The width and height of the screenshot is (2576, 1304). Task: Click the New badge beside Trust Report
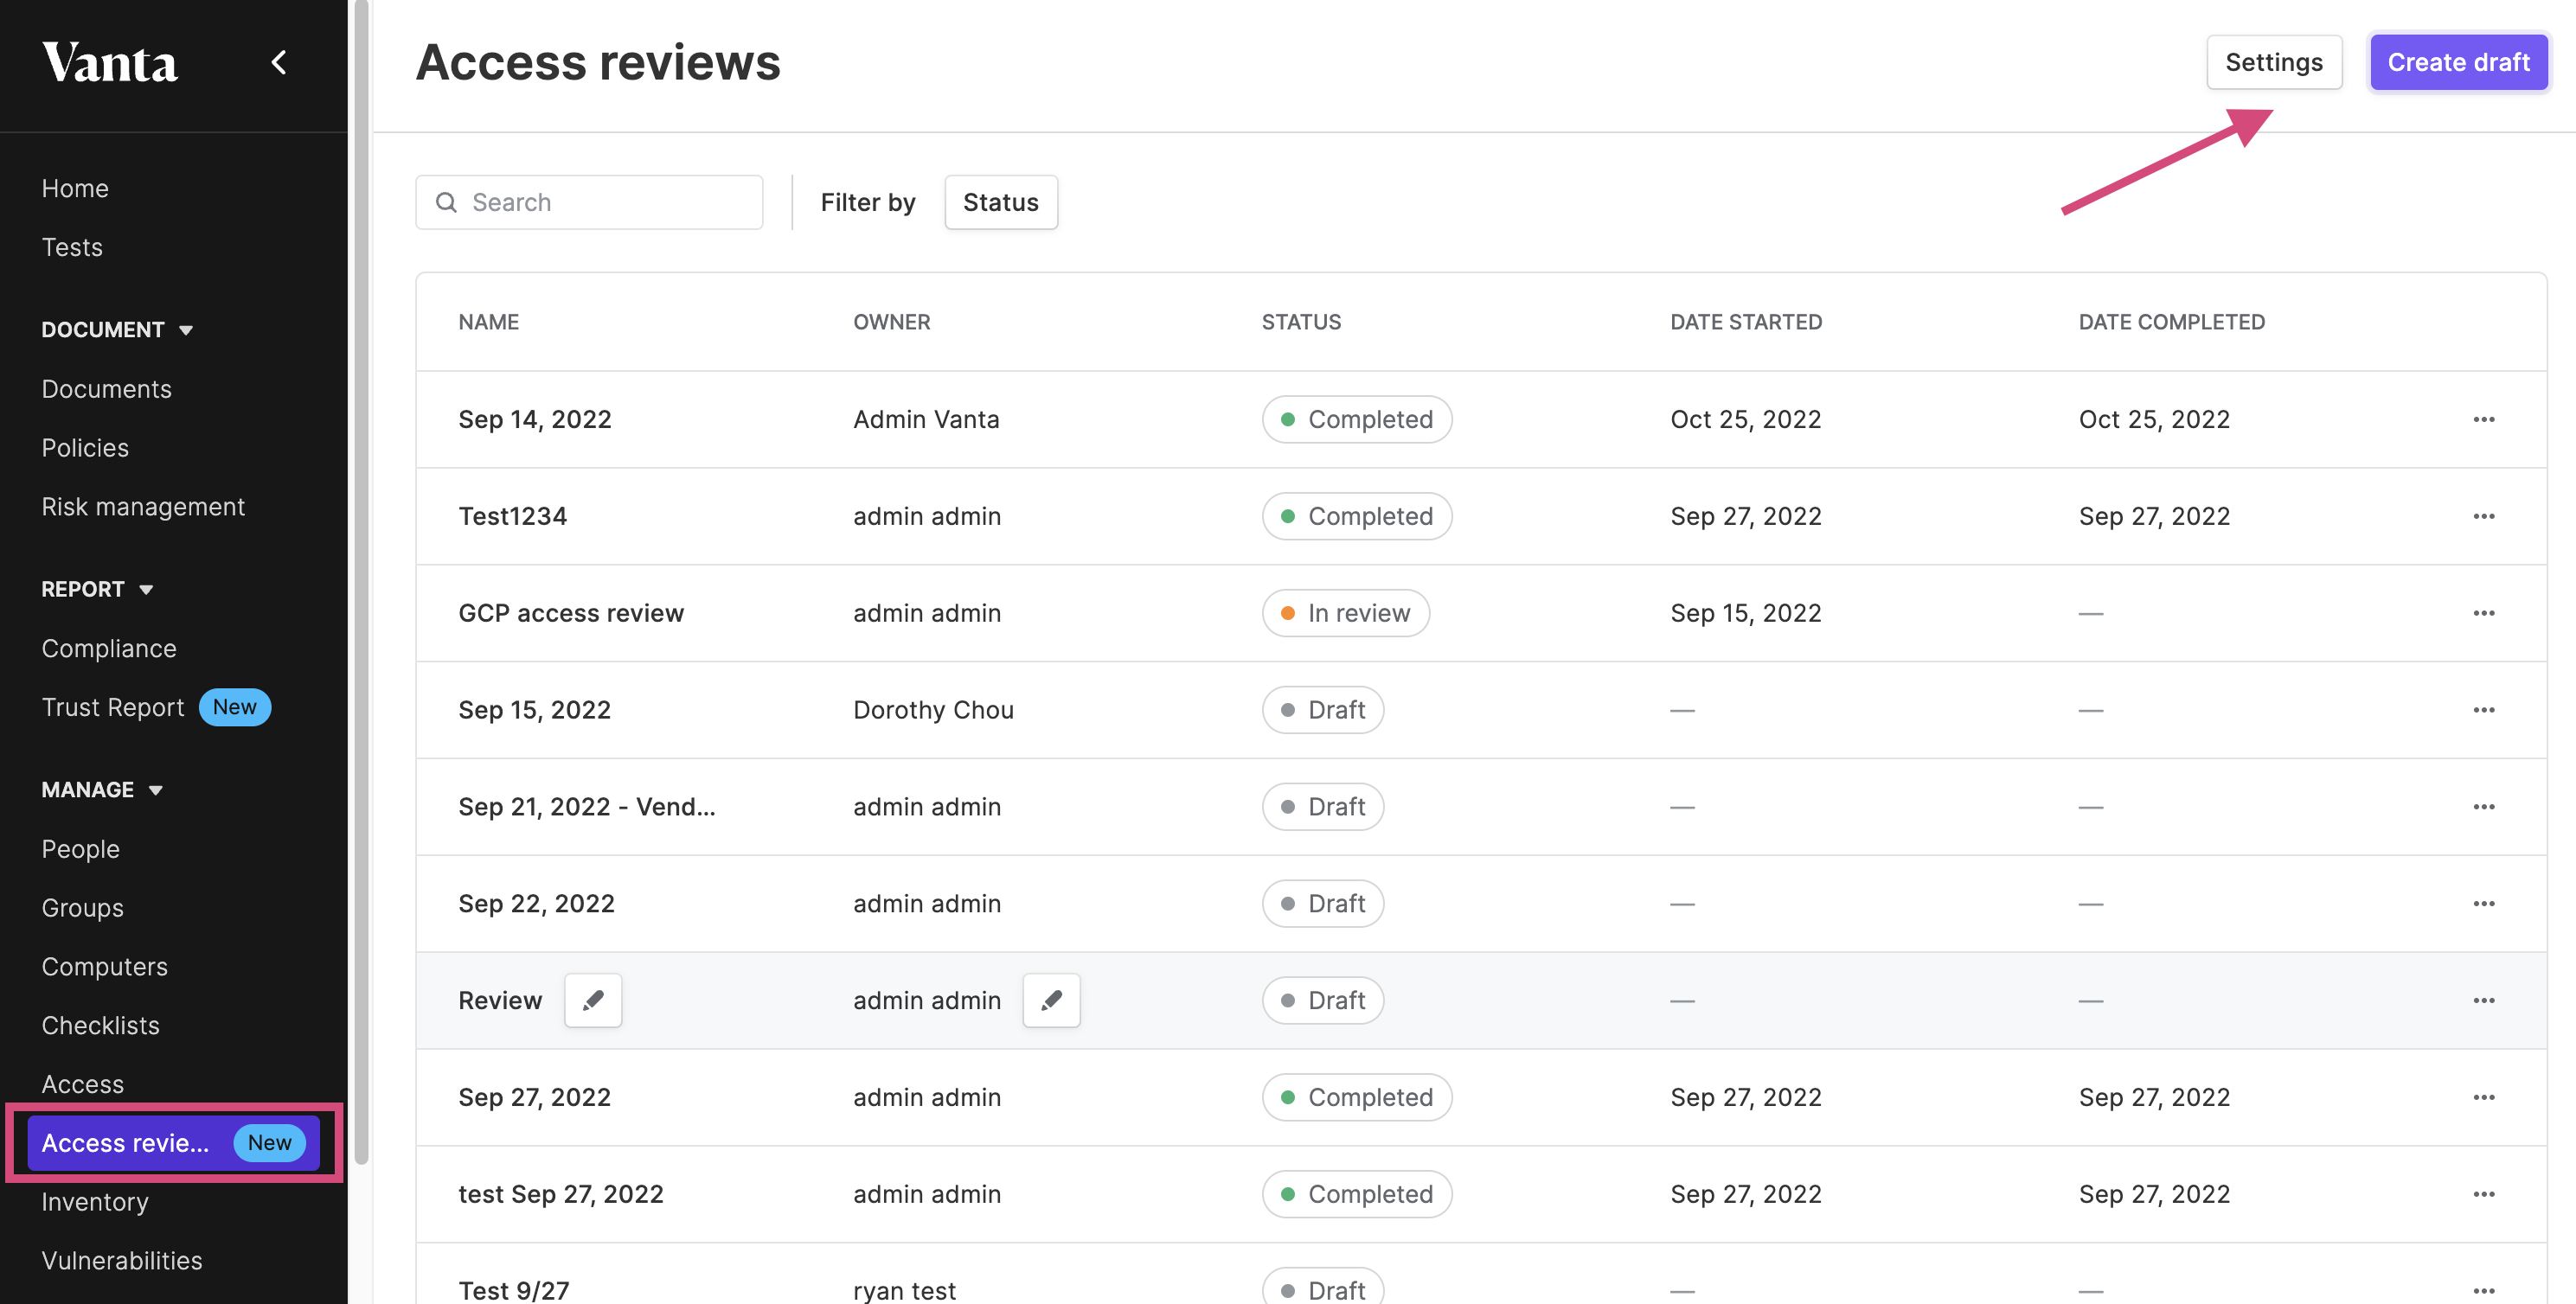coord(235,707)
